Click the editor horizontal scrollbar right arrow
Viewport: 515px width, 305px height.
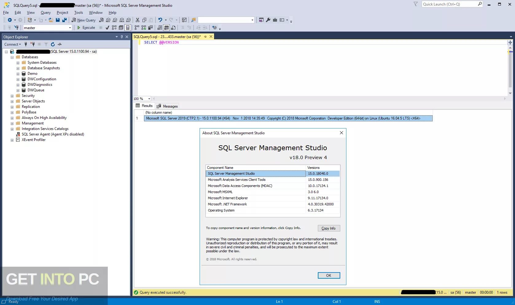(x=505, y=99)
